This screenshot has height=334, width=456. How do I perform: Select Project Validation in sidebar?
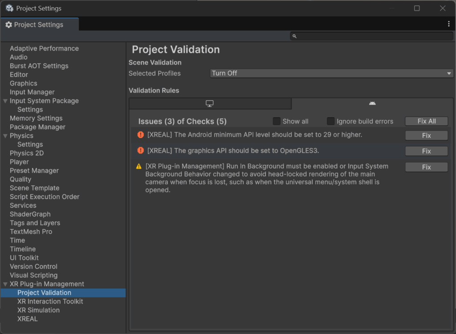coord(63,293)
